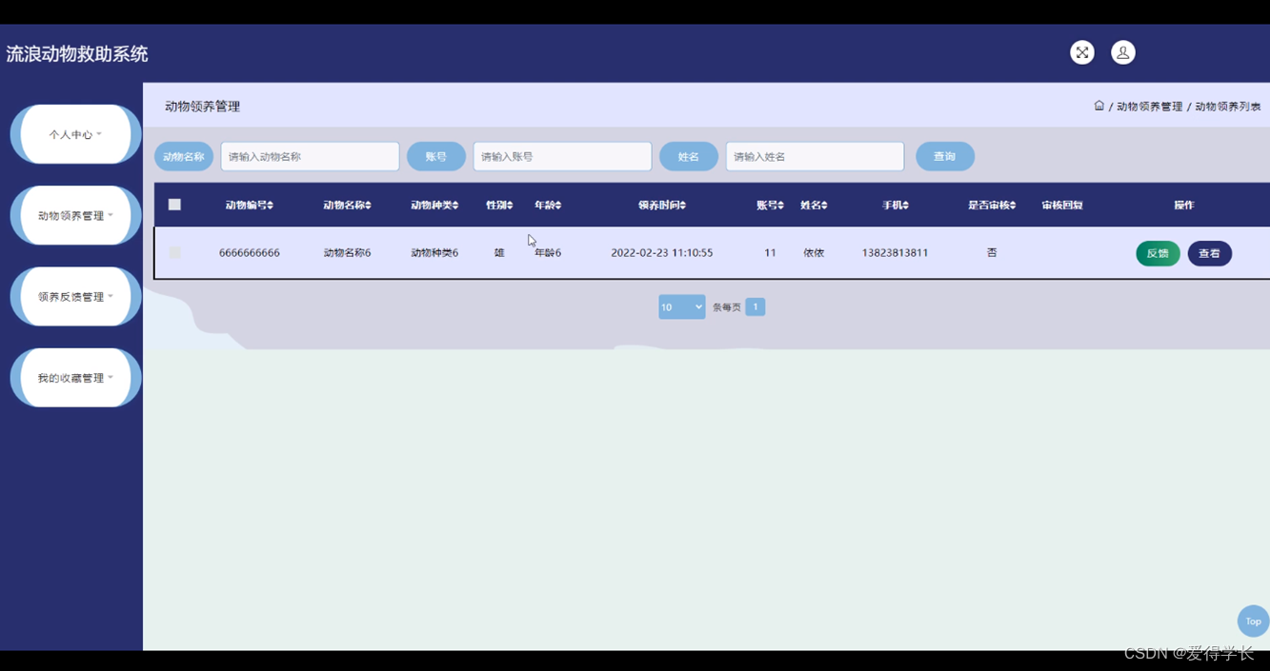Image resolution: width=1270 pixels, height=671 pixels.
Task: Expand the 个人中心 sidebar menu
Action: (75, 134)
